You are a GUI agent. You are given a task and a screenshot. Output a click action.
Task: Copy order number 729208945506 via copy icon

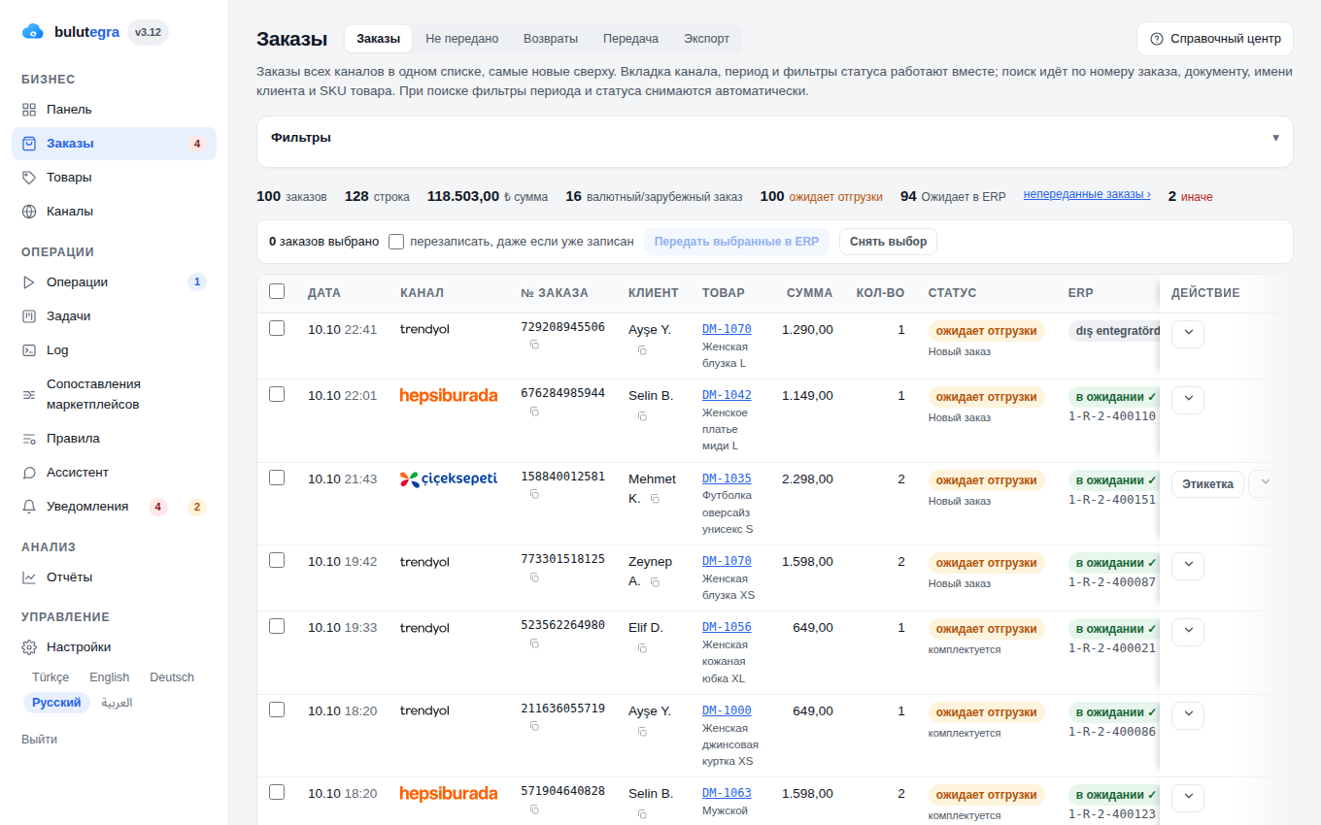pyautogui.click(x=534, y=345)
